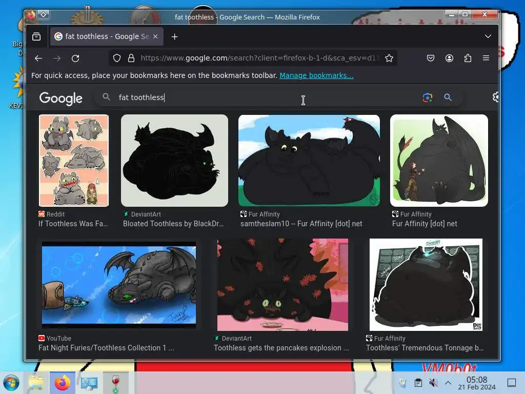Open the clock showing 05:08
Image resolution: width=525 pixels, height=394 pixels.
point(477,383)
